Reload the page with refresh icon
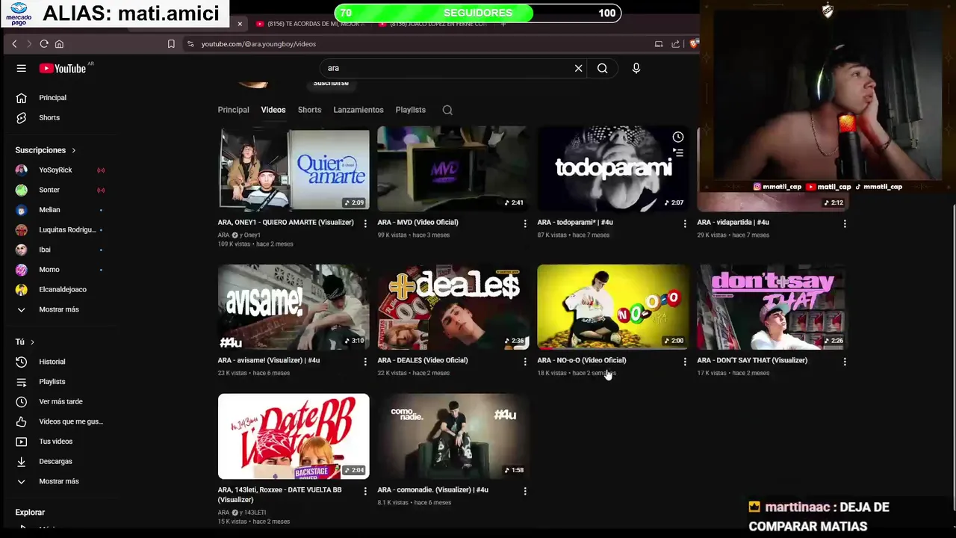The image size is (956, 538). pyautogui.click(x=44, y=44)
